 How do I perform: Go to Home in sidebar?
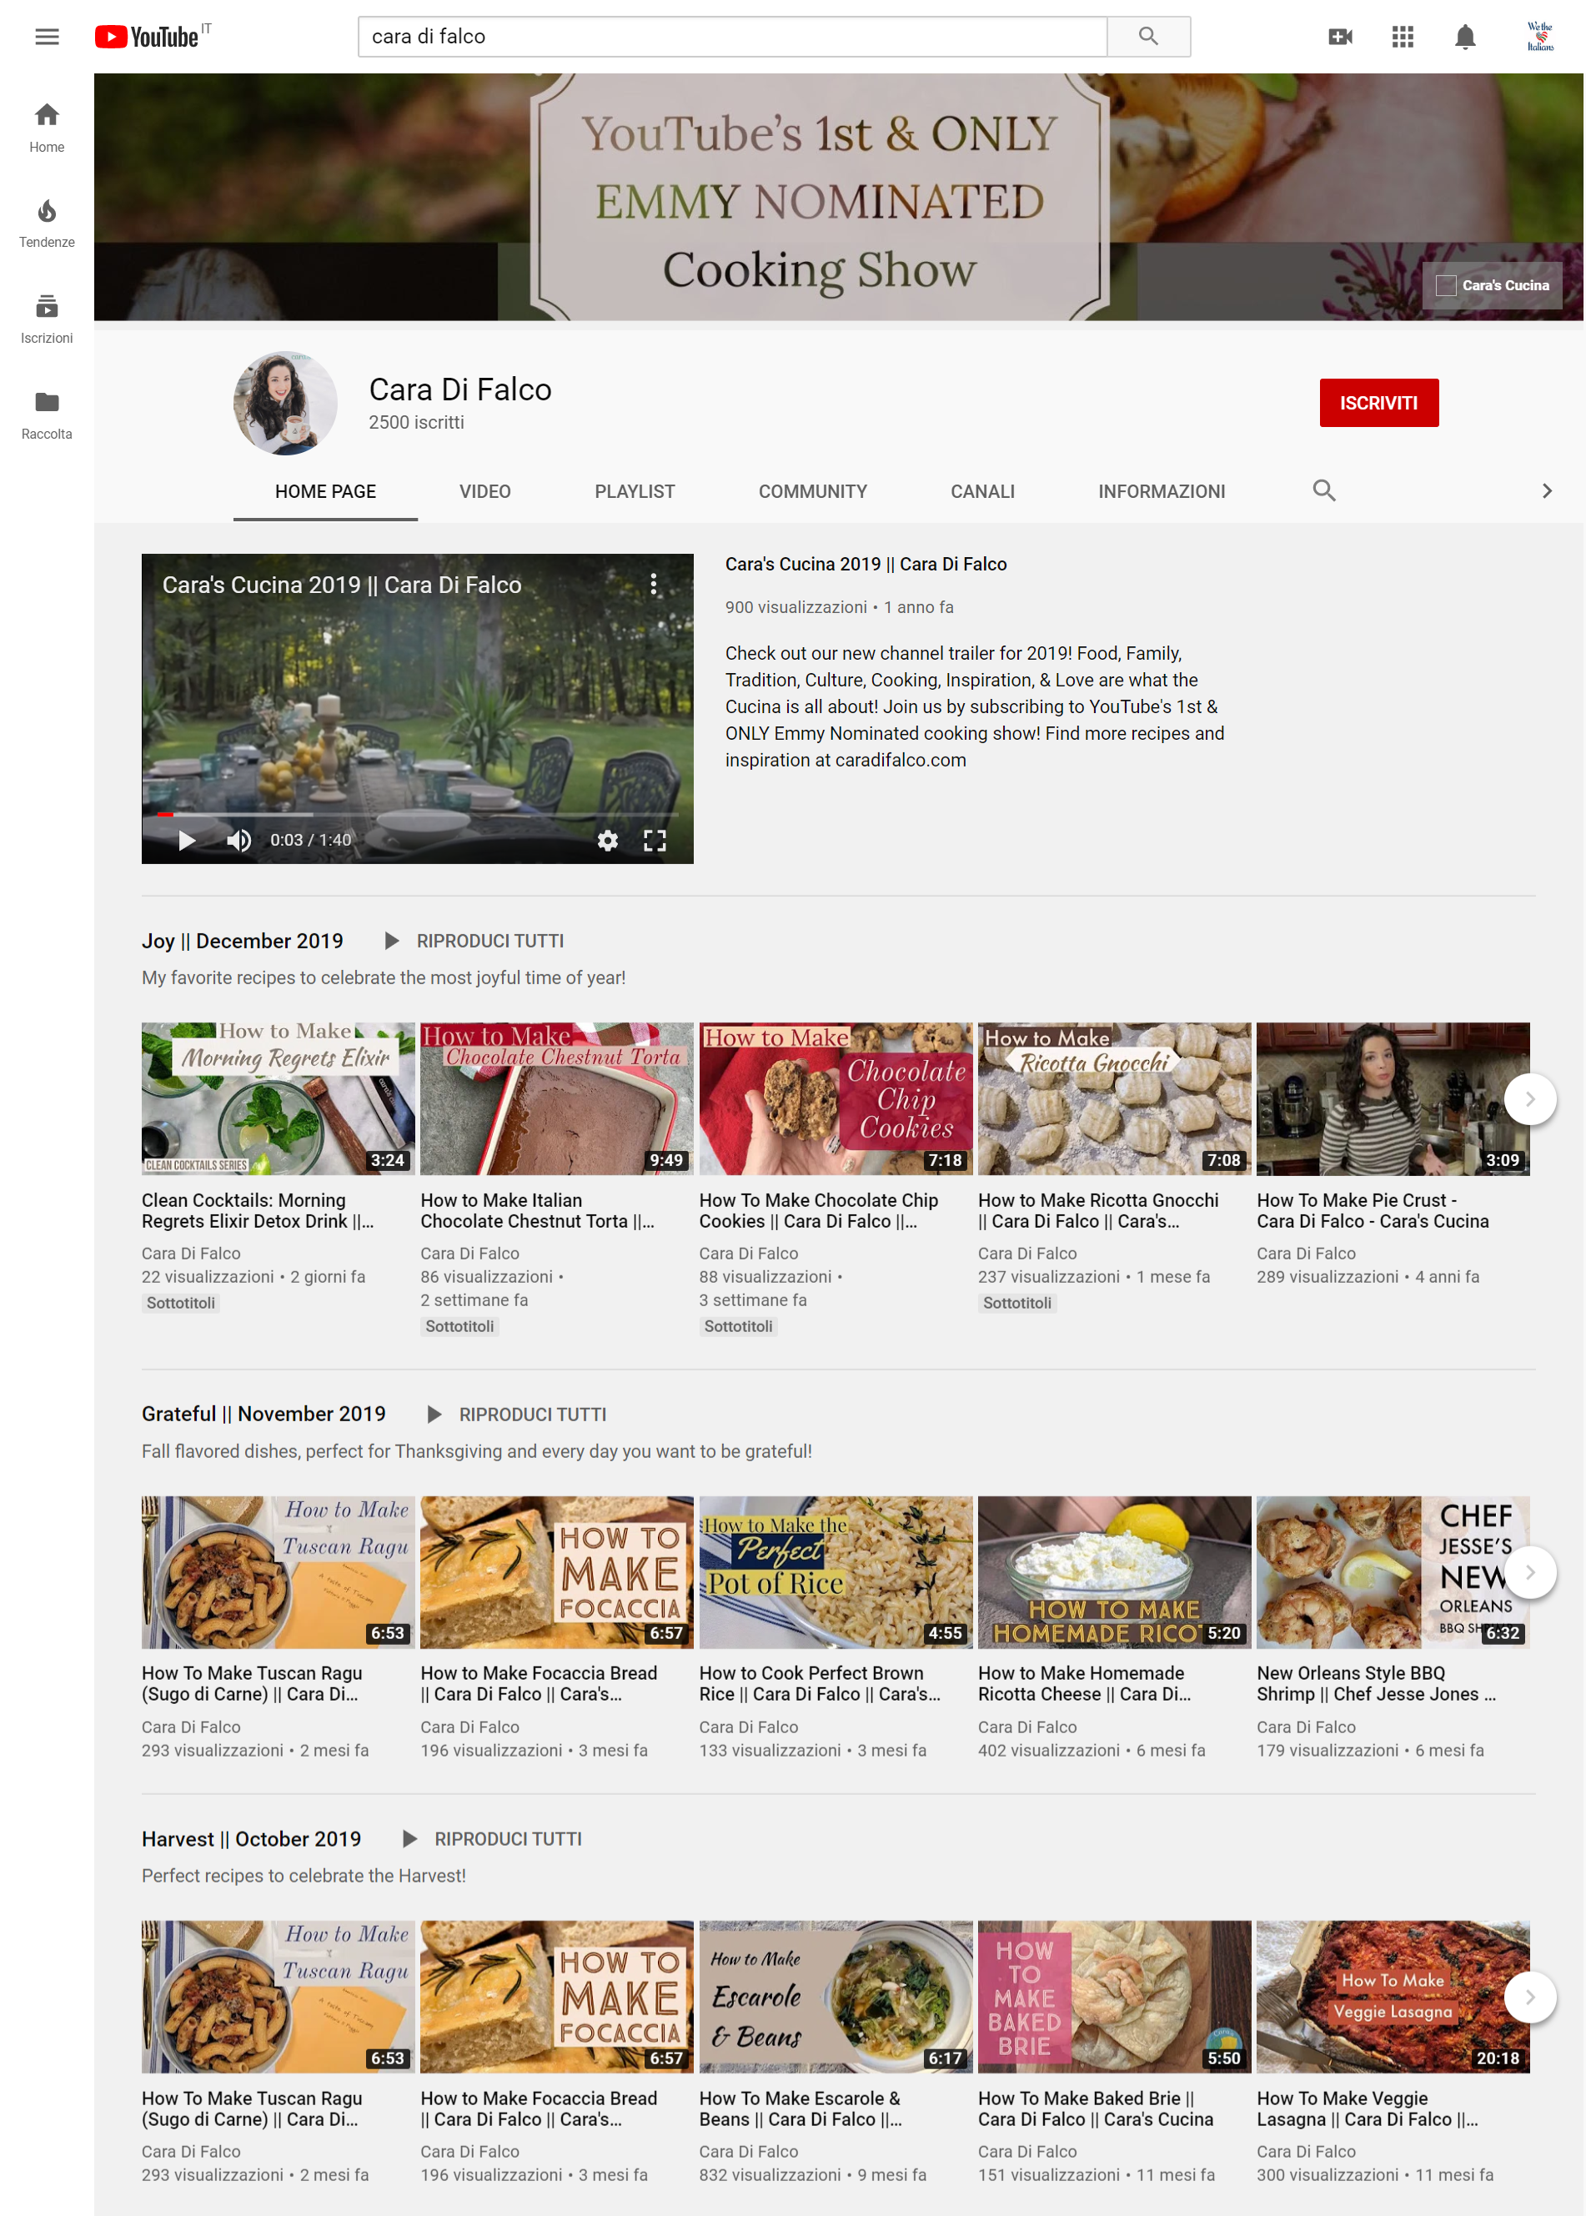point(47,128)
